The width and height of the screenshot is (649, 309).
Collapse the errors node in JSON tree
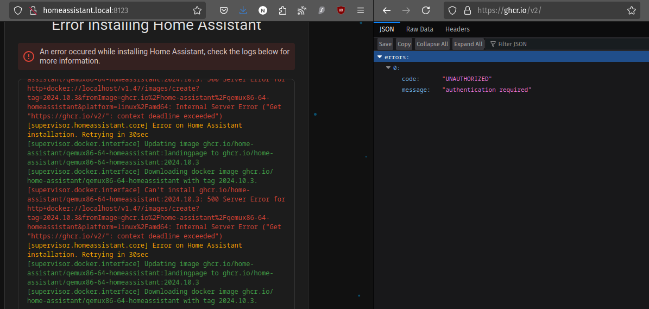click(380, 56)
